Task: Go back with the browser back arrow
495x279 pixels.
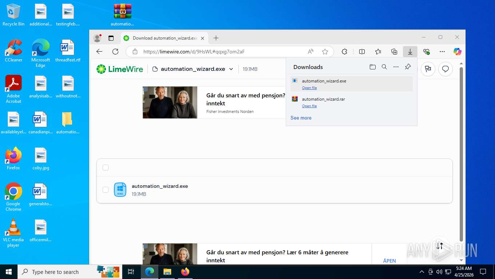Action: (x=99, y=52)
